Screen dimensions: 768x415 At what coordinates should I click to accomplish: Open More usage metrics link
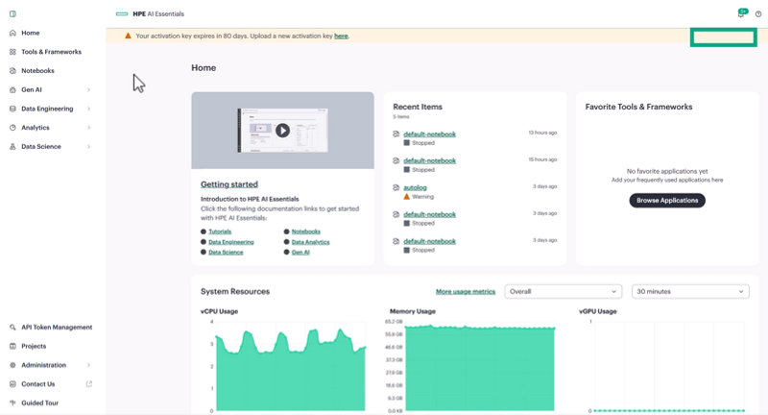pos(466,291)
